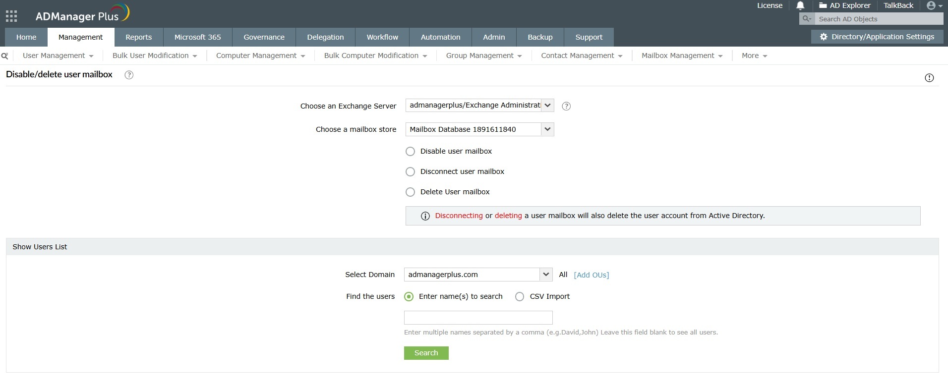Open the Delegation tab
Viewport: 948px width, 391px height.
pos(325,37)
